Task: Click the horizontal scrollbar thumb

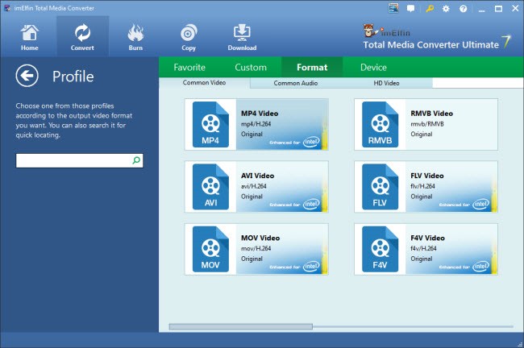Action: pos(241,326)
